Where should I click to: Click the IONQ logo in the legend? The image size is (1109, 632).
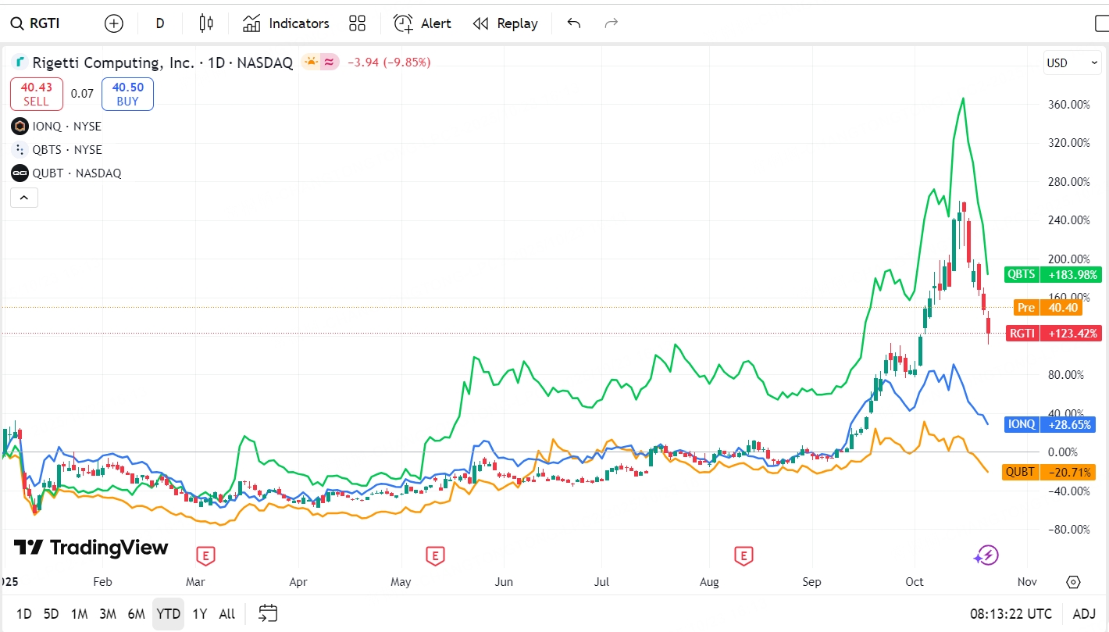[x=20, y=127]
